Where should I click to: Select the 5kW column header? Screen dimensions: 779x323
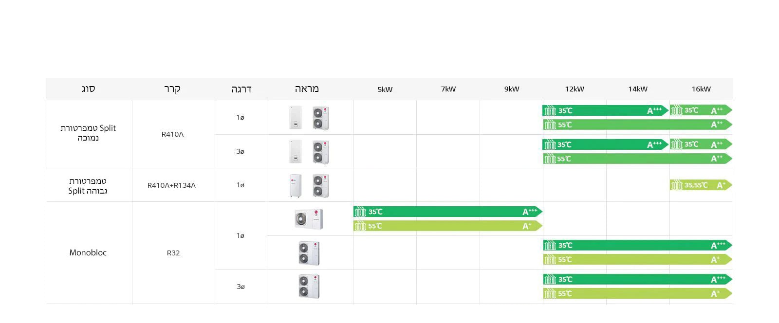click(385, 89)
